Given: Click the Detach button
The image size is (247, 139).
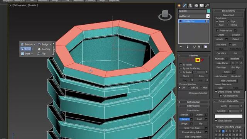Looking at the screenshot, I should click(x=236, y=39).
